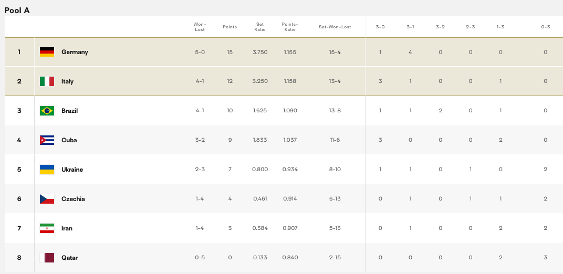Click the Iran flag icon
563x274 pixels.
pyautogui.click(x=47, y=228)
